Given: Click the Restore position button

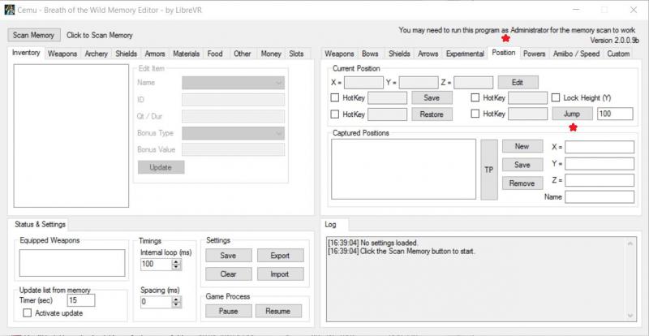Looking at the screenshot, I should click(432, 114).
